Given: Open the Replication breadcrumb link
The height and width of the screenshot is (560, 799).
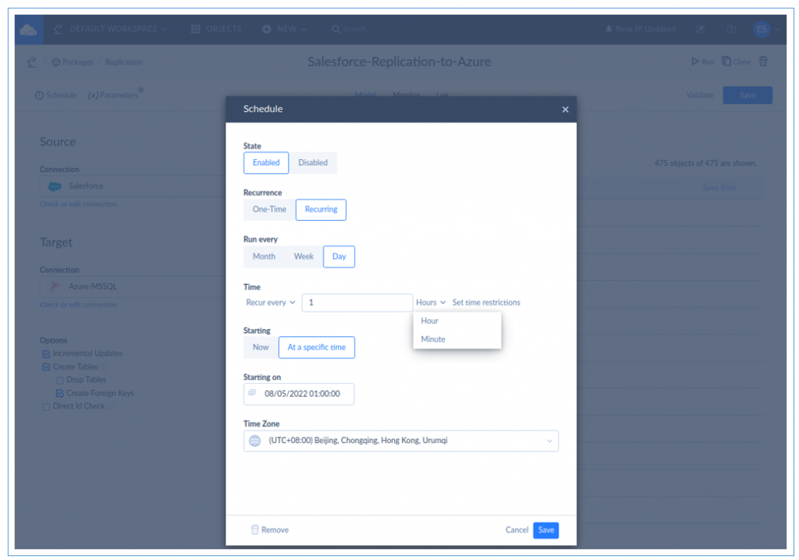Looking at the screenshot, I should [x=123, y=62].
